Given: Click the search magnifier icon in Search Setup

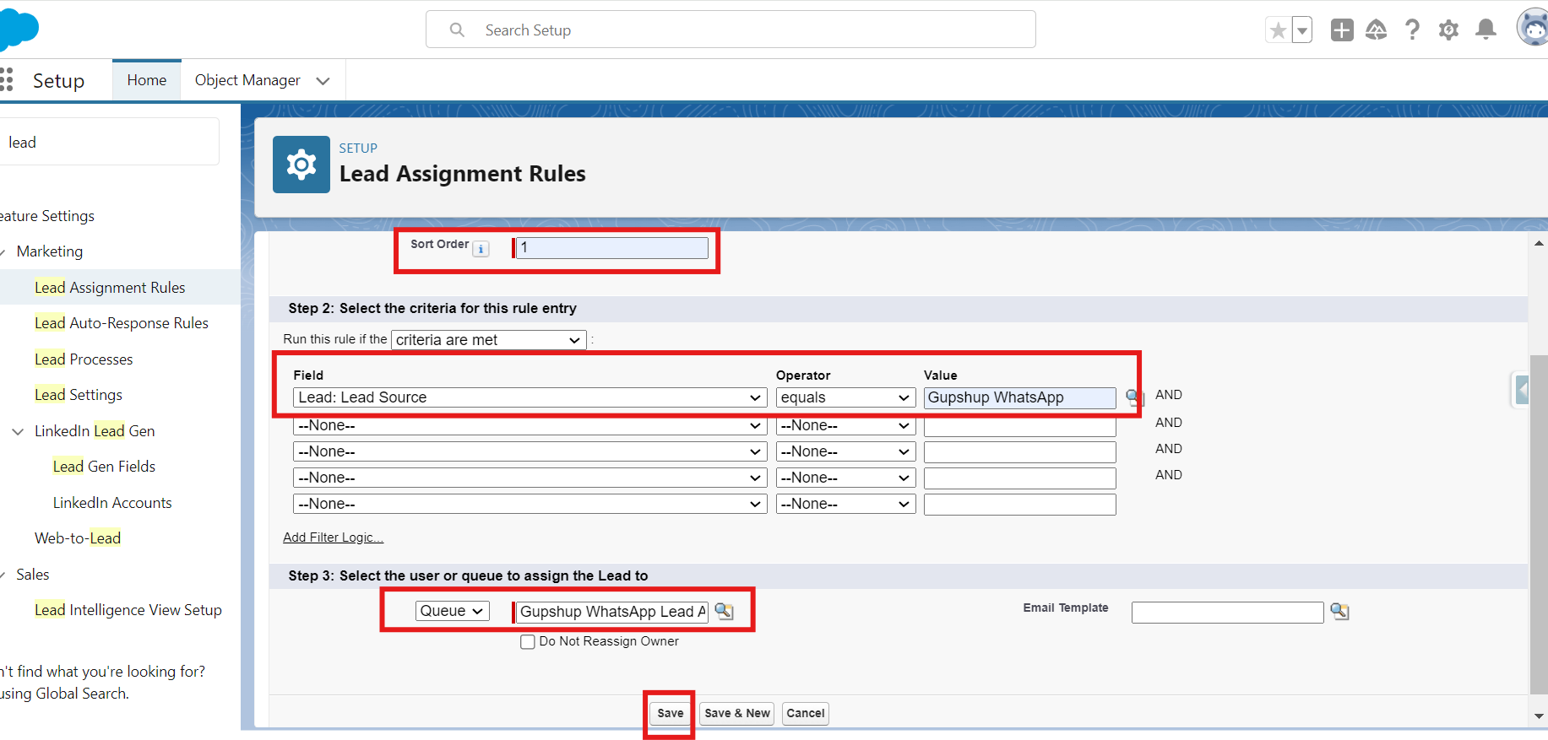Looking at the screenshot, I should (x=457, y=30).
